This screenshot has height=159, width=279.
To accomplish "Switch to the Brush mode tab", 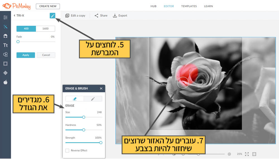I will 93,99.
